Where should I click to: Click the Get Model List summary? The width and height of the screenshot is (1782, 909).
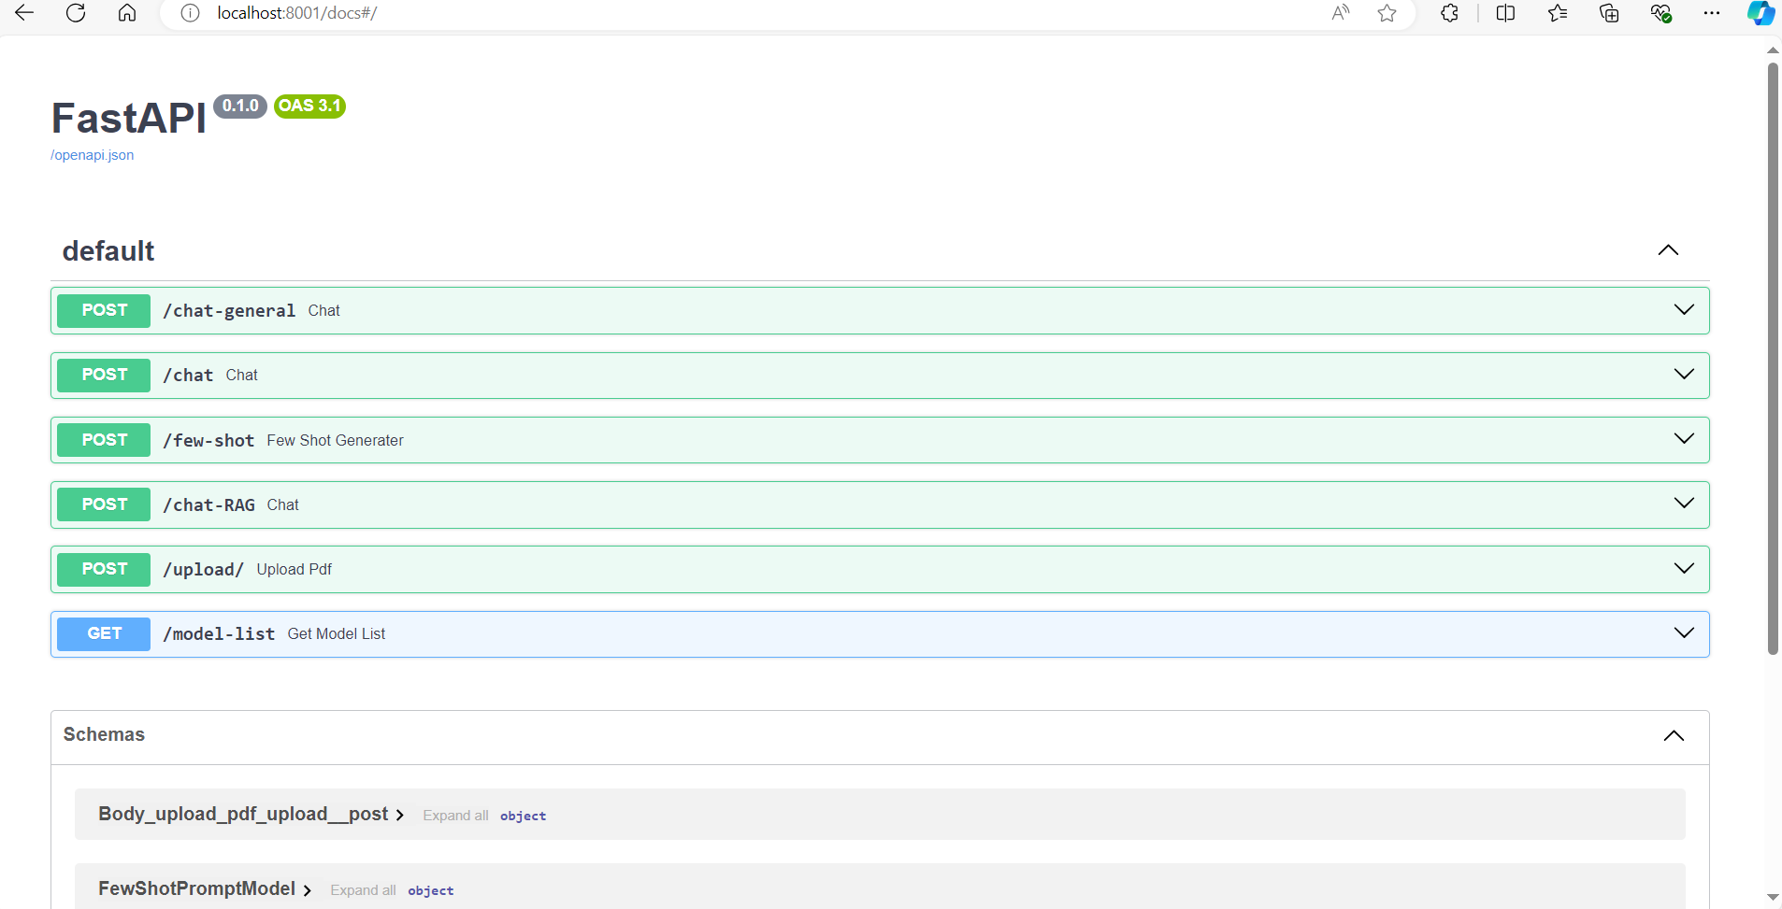[336, 633]
